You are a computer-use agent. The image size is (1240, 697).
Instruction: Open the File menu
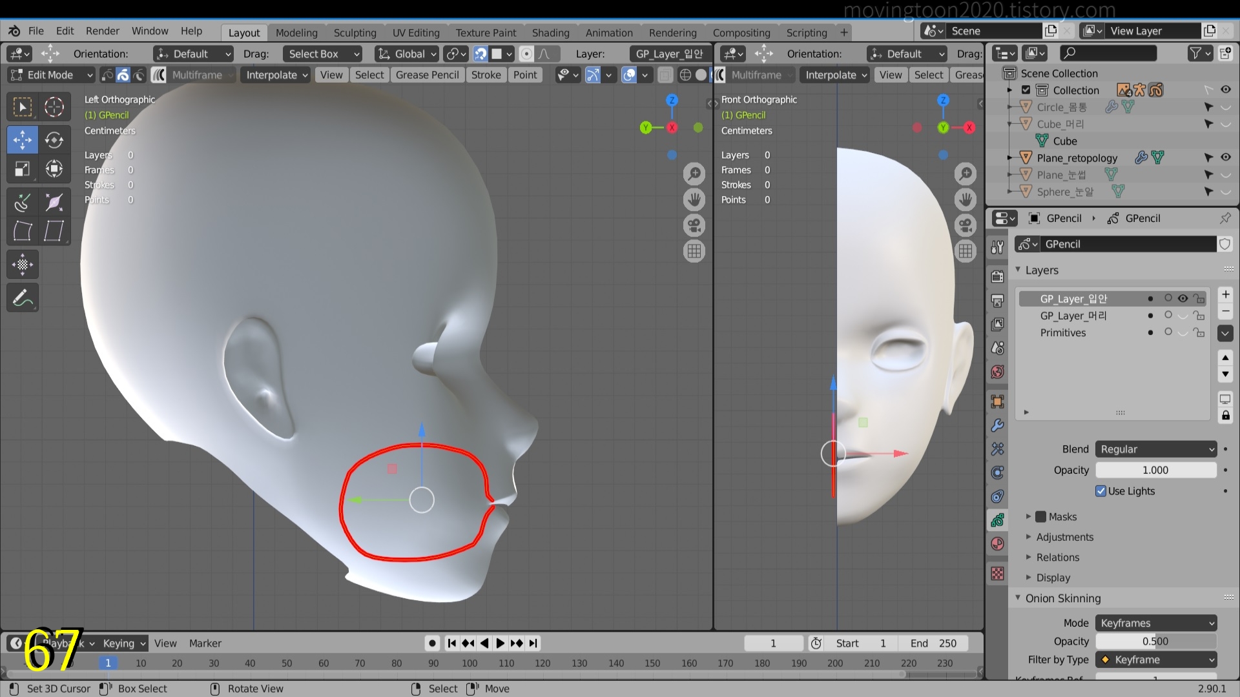(36, 31)
